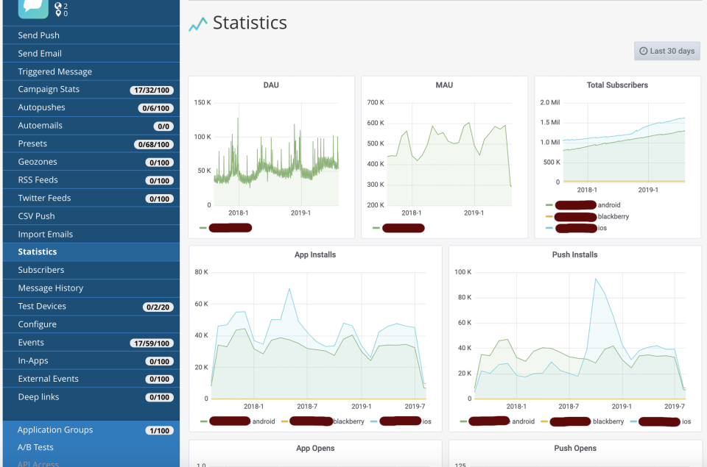Open Application Groups section

coord(55,430)
